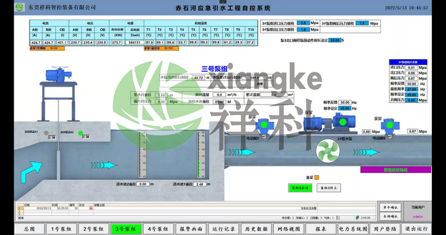Click 进水池2液位 level gauge bar
446x235 pixels.
(x=143, y=155)
